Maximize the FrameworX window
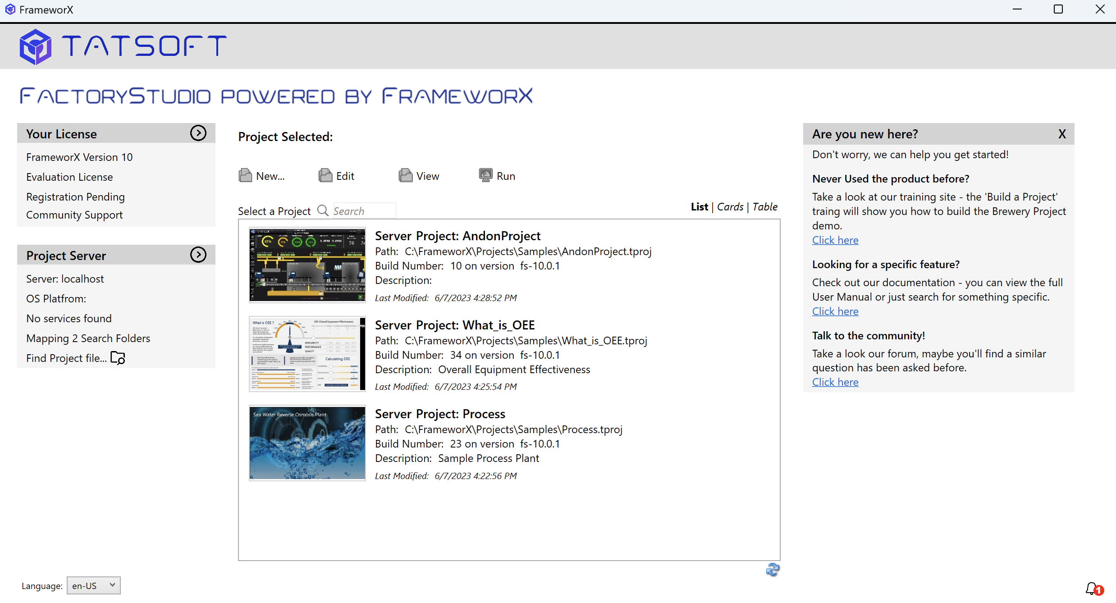 [1058, 9]
